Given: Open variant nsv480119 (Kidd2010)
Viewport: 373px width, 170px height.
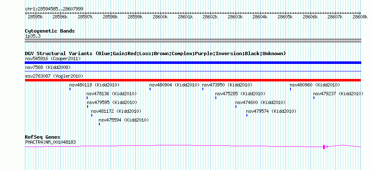Looking at the screenshot, I should click(x=94, y=85).
